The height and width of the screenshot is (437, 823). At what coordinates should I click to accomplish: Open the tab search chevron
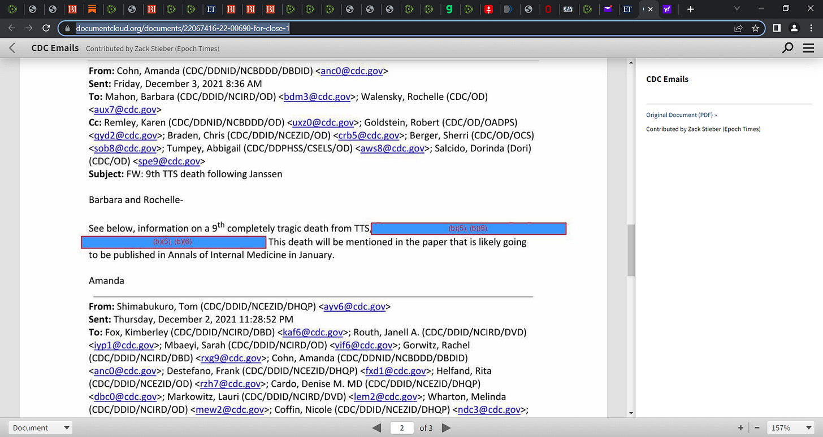point(737,8)
